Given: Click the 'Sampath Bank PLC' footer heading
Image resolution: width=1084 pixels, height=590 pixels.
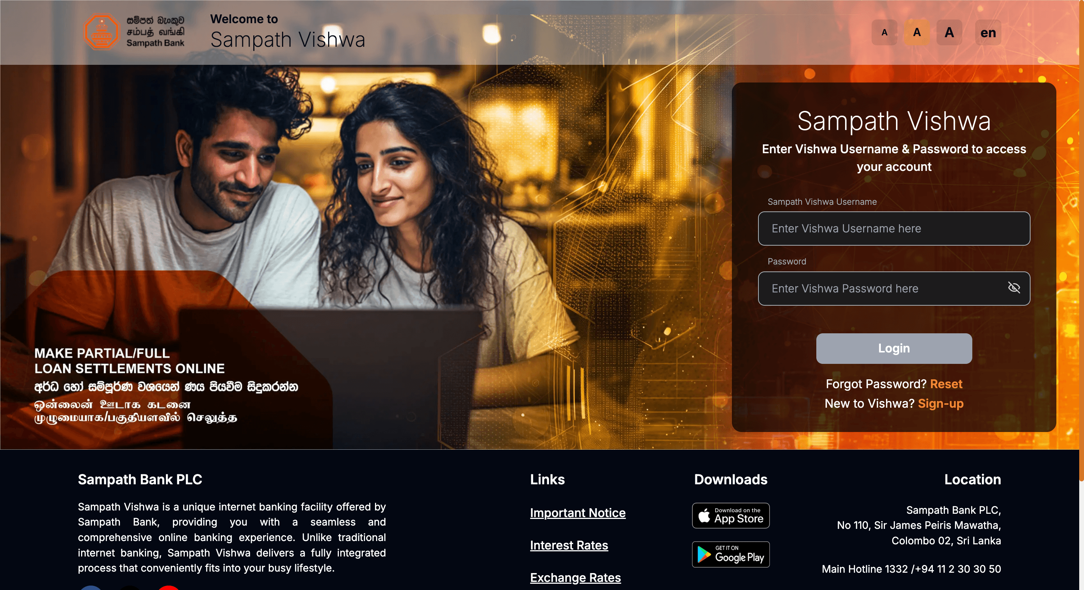Looking at the screenshot, I should point(140,480).
